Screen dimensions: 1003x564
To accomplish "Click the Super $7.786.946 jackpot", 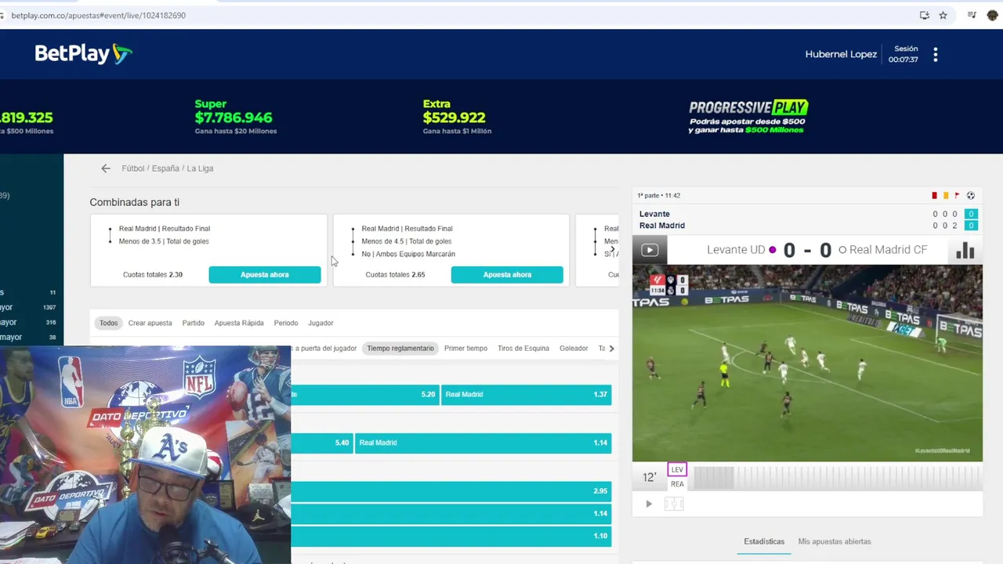I will pos(235,117).
